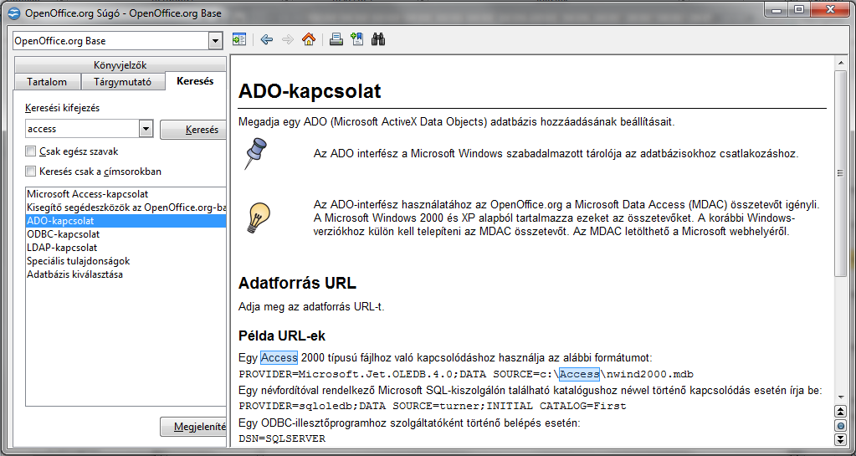Switch to the Tárgymutató tab
856x456 pixels.
pyautogui.click(x=123, y=82)
